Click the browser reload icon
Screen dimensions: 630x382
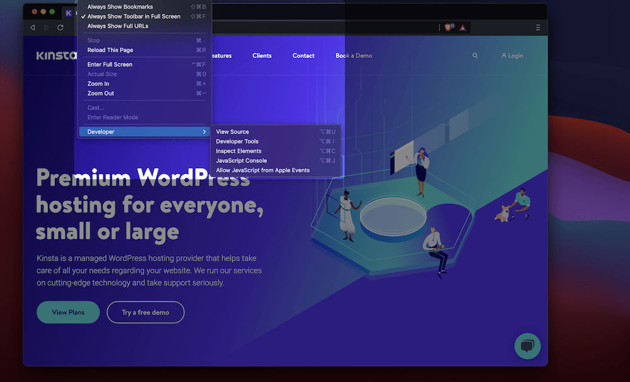(x=60, y=28)
